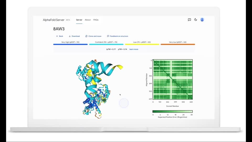Open the FAQs tab
This screenshot has height=142, width=252.
(96, 20)
